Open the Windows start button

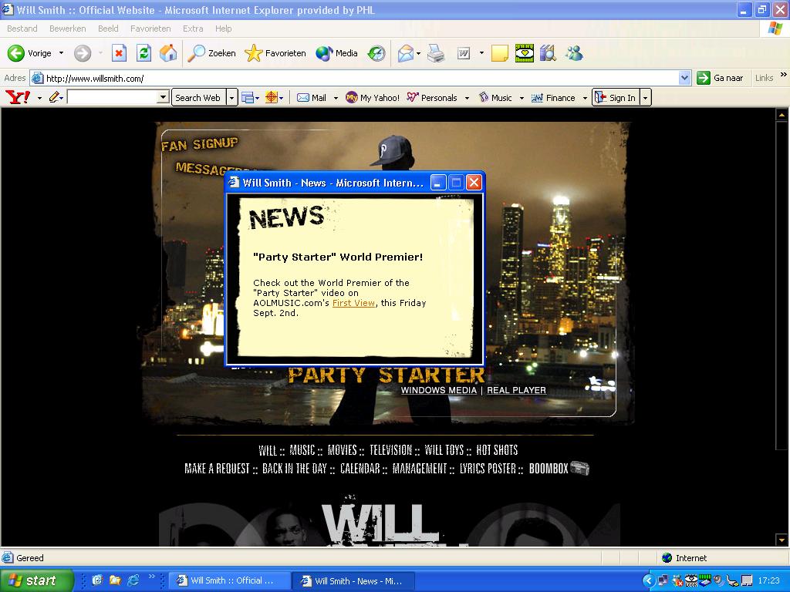[x=36, y=580]
